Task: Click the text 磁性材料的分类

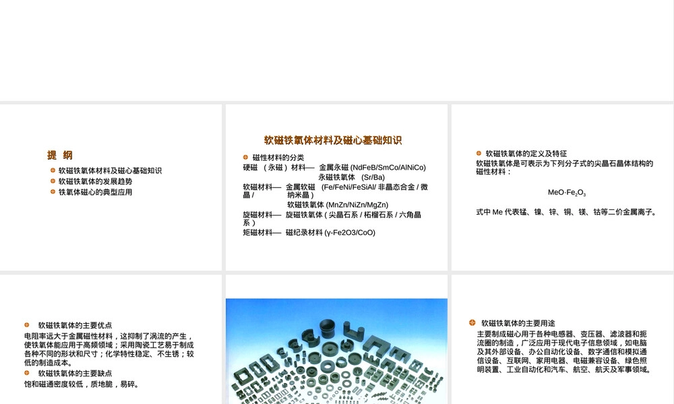Action: pos(278,158)
